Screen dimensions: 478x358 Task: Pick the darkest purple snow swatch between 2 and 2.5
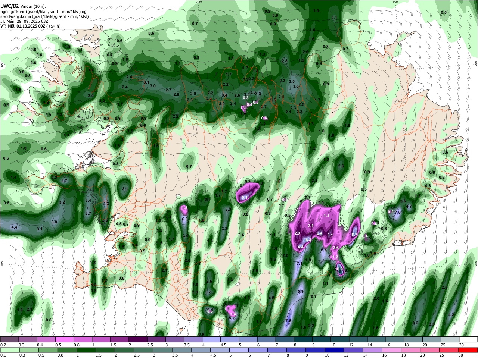137,340
